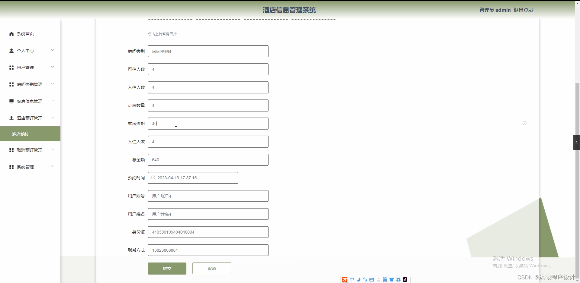This screenshot has width=580, height=283.
Task: Expand 取消预订管理 chevron
Action: coord(53,150)
